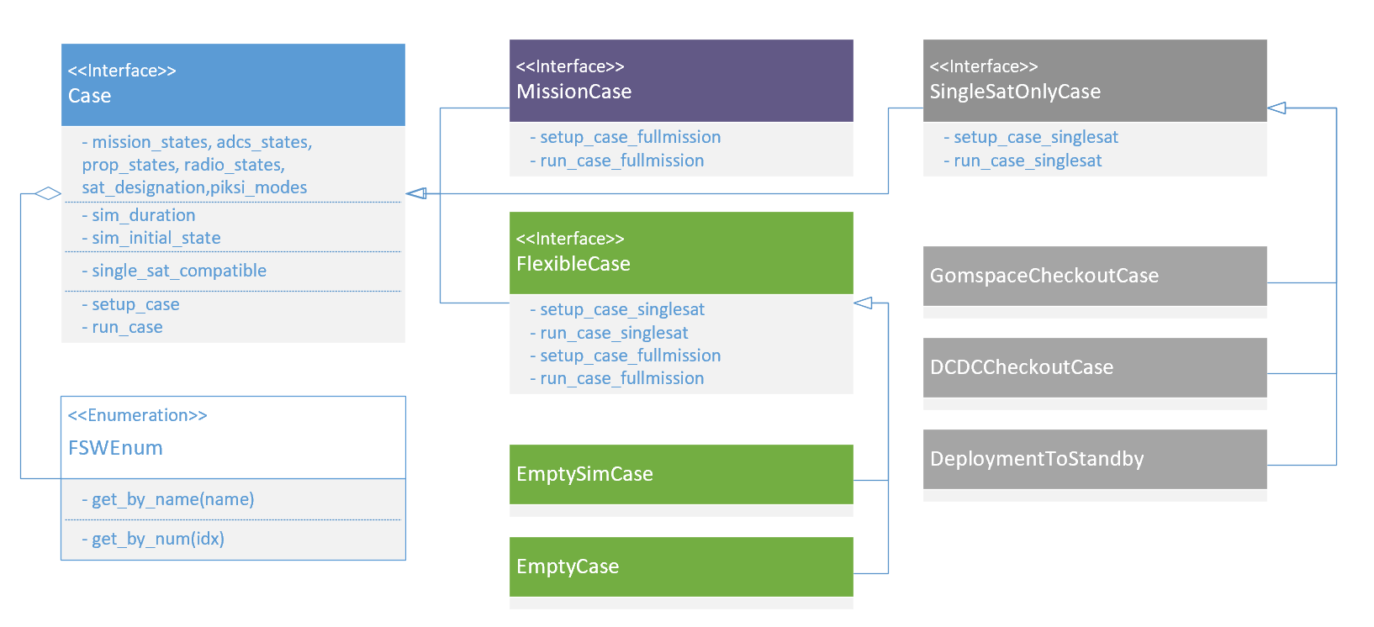This screenshot has width=1374, height=627.
Task: Click the '- mission_states, adcs_states,' line
Action: point(197,142)
